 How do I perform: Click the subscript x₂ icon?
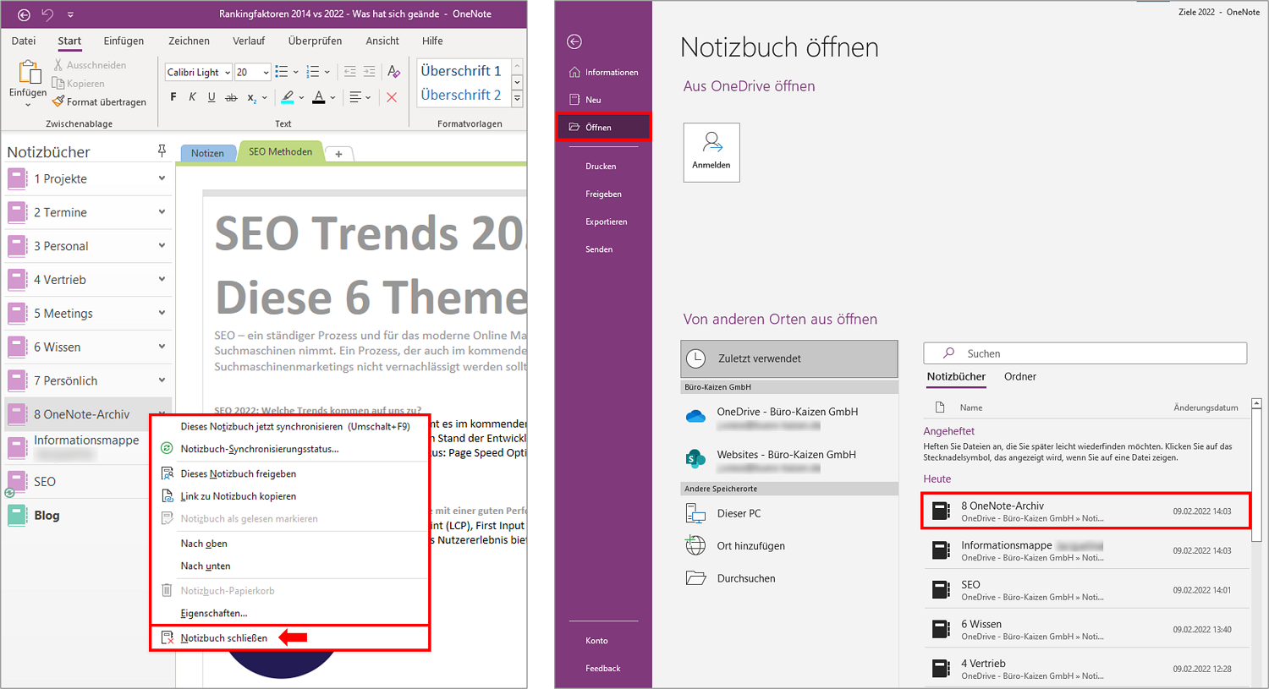252,98
